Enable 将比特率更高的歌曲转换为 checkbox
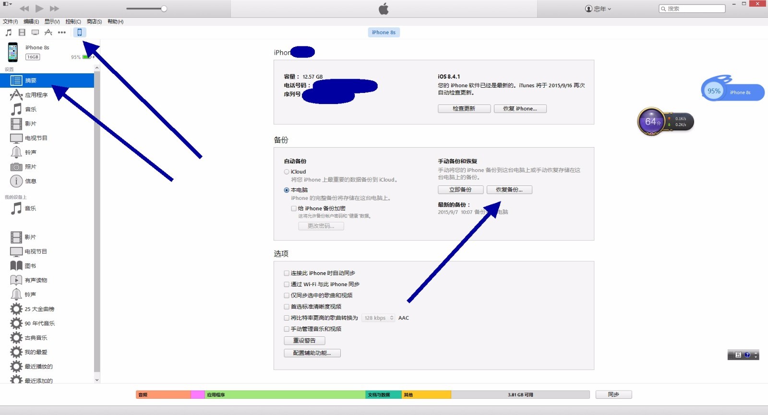768x415 pixels. point(287,318)
